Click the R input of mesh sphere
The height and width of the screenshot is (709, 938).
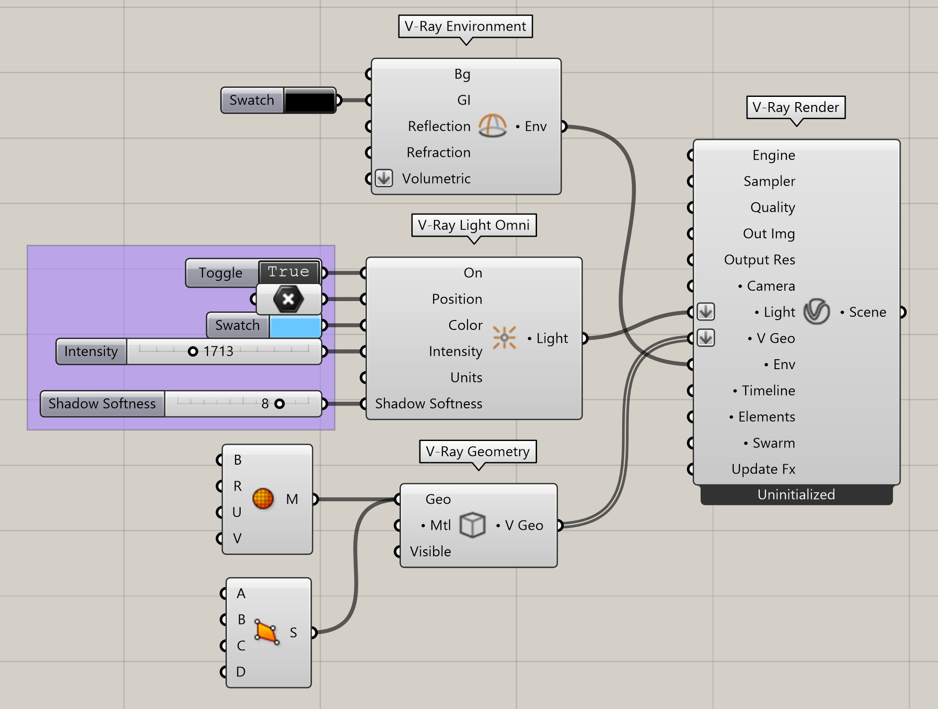click(237, 486)
